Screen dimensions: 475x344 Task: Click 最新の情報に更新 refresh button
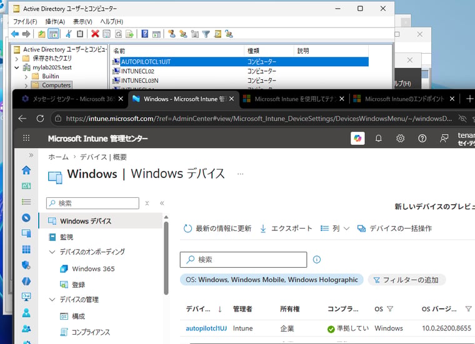click(x=217, y=229)
